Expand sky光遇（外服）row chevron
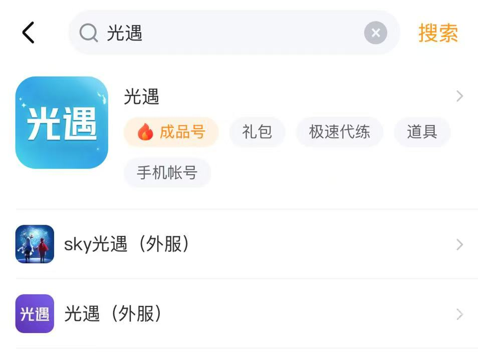The image size is (478, 357). click(x=459, y=244)
